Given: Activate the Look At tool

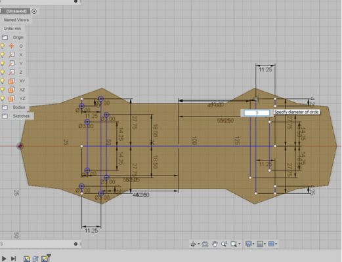Looking at the screenshot, I should tap(205, 244).
